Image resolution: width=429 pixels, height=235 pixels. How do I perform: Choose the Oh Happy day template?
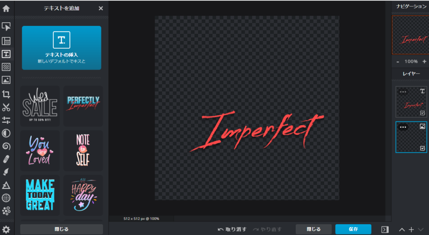83,195
